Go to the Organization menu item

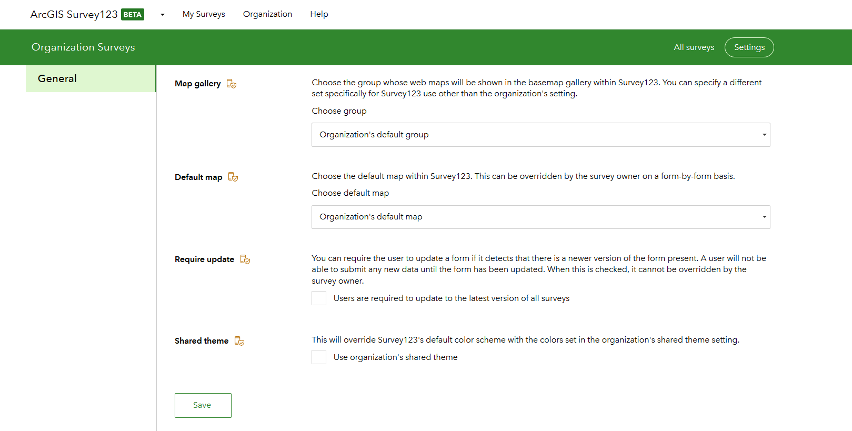267,14
